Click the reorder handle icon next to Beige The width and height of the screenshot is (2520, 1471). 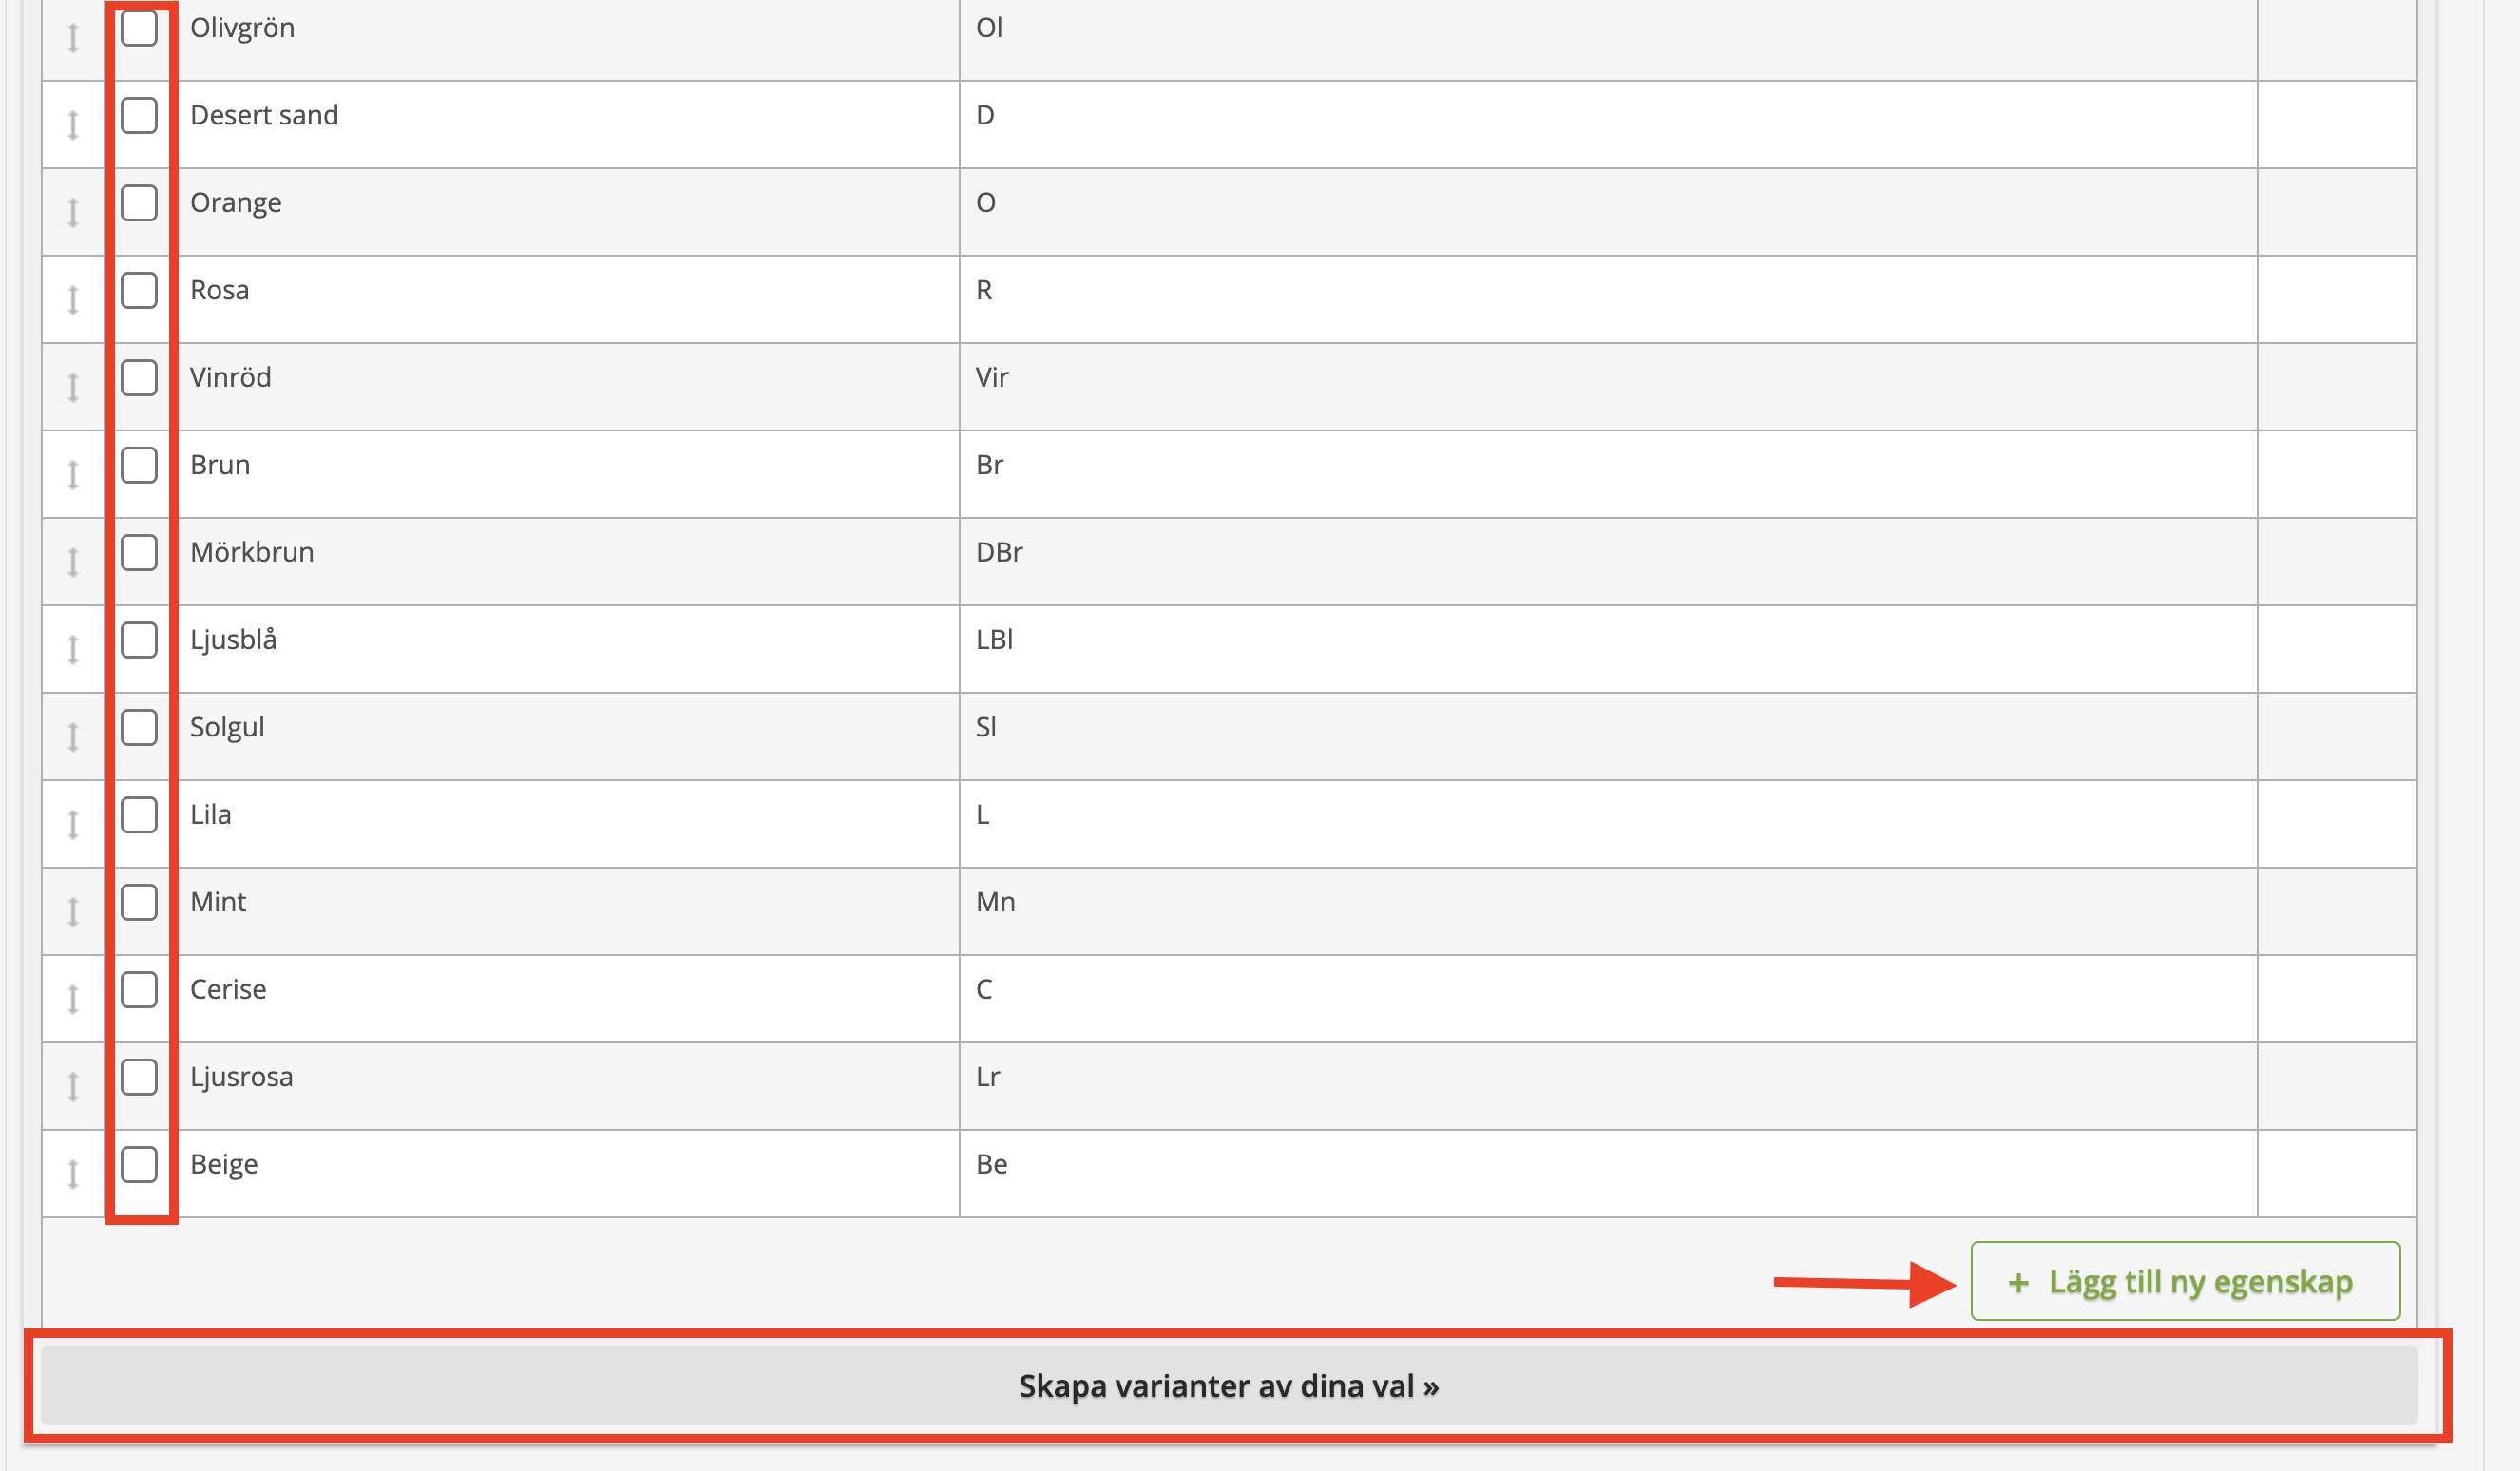[x=73, y=1174]
